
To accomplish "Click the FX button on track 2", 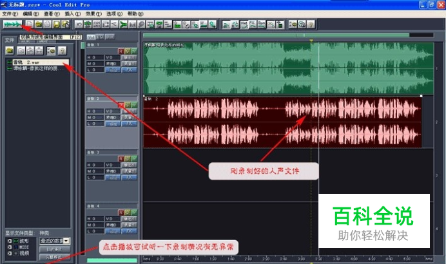I will (129, 124).
